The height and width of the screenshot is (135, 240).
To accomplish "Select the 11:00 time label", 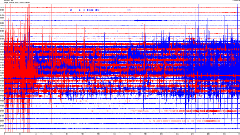I will (2, 65).
